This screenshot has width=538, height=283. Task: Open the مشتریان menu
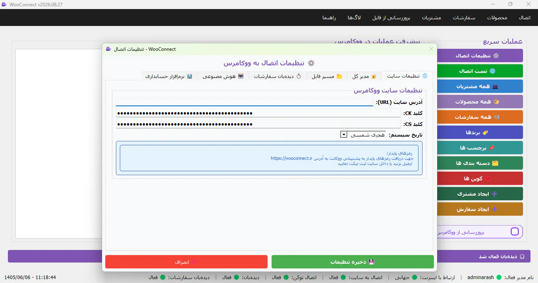432,18
